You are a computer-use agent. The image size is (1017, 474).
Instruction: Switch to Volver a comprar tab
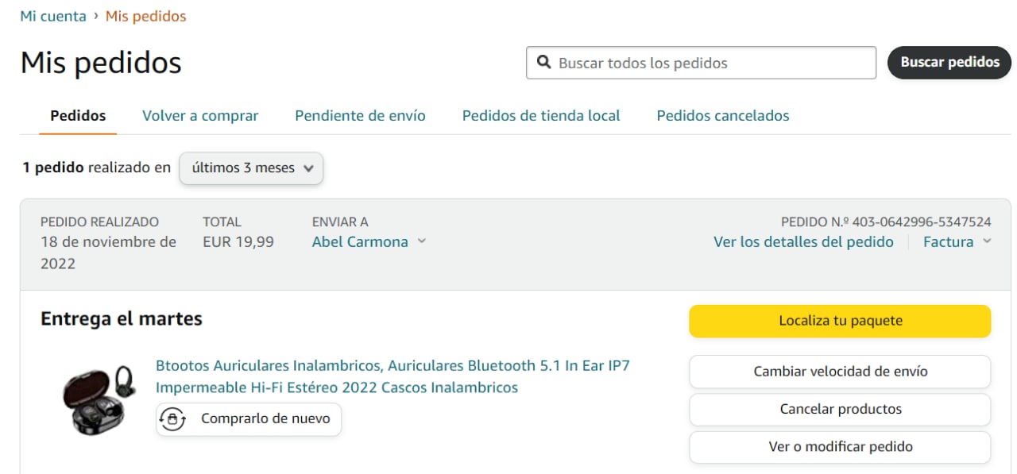pyautogui.click(x=200, y=116)
